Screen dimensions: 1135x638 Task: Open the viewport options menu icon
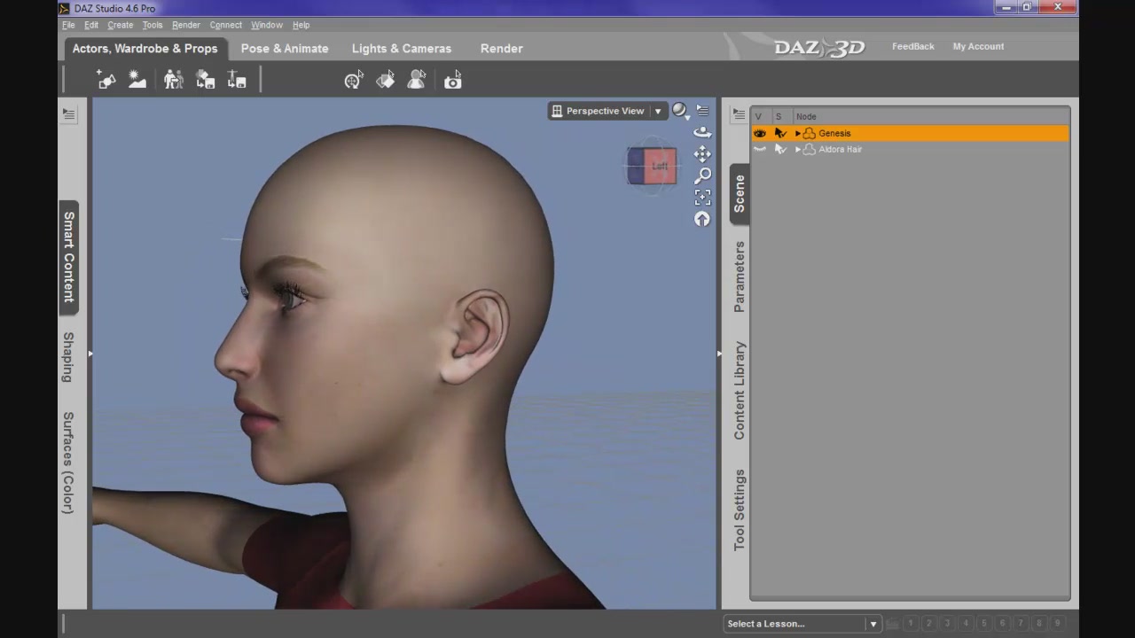point(702,111)
